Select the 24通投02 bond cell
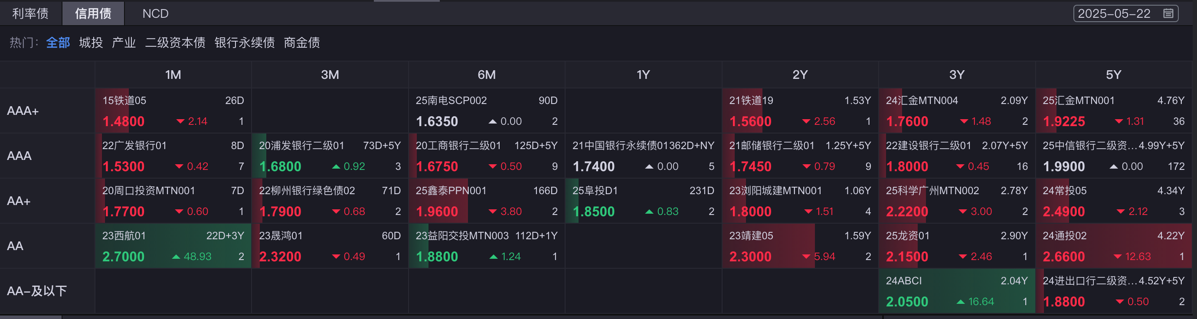Image resolution: width=1197 pixels, height=319 pixels. (x=1113, y=246)
